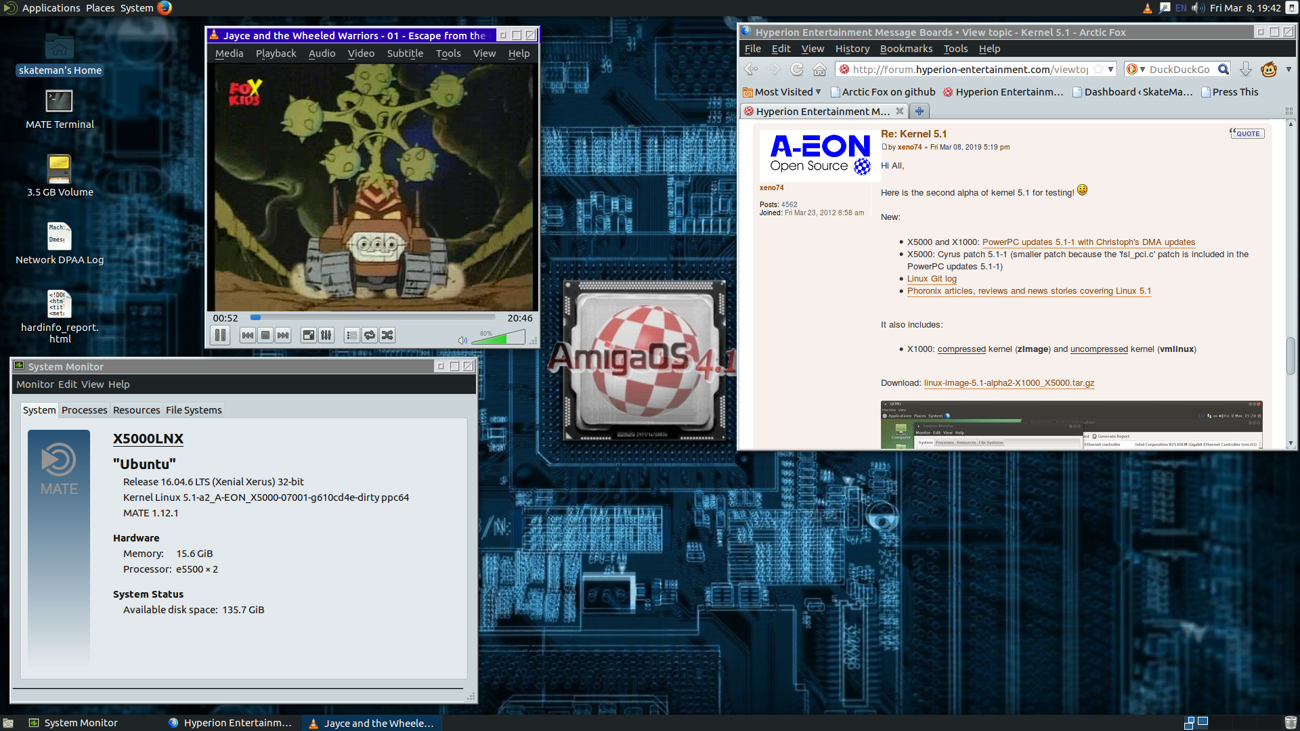Open Network DPAA Log file icon
Screen dimensions: 1300x731
pos(60,244)
